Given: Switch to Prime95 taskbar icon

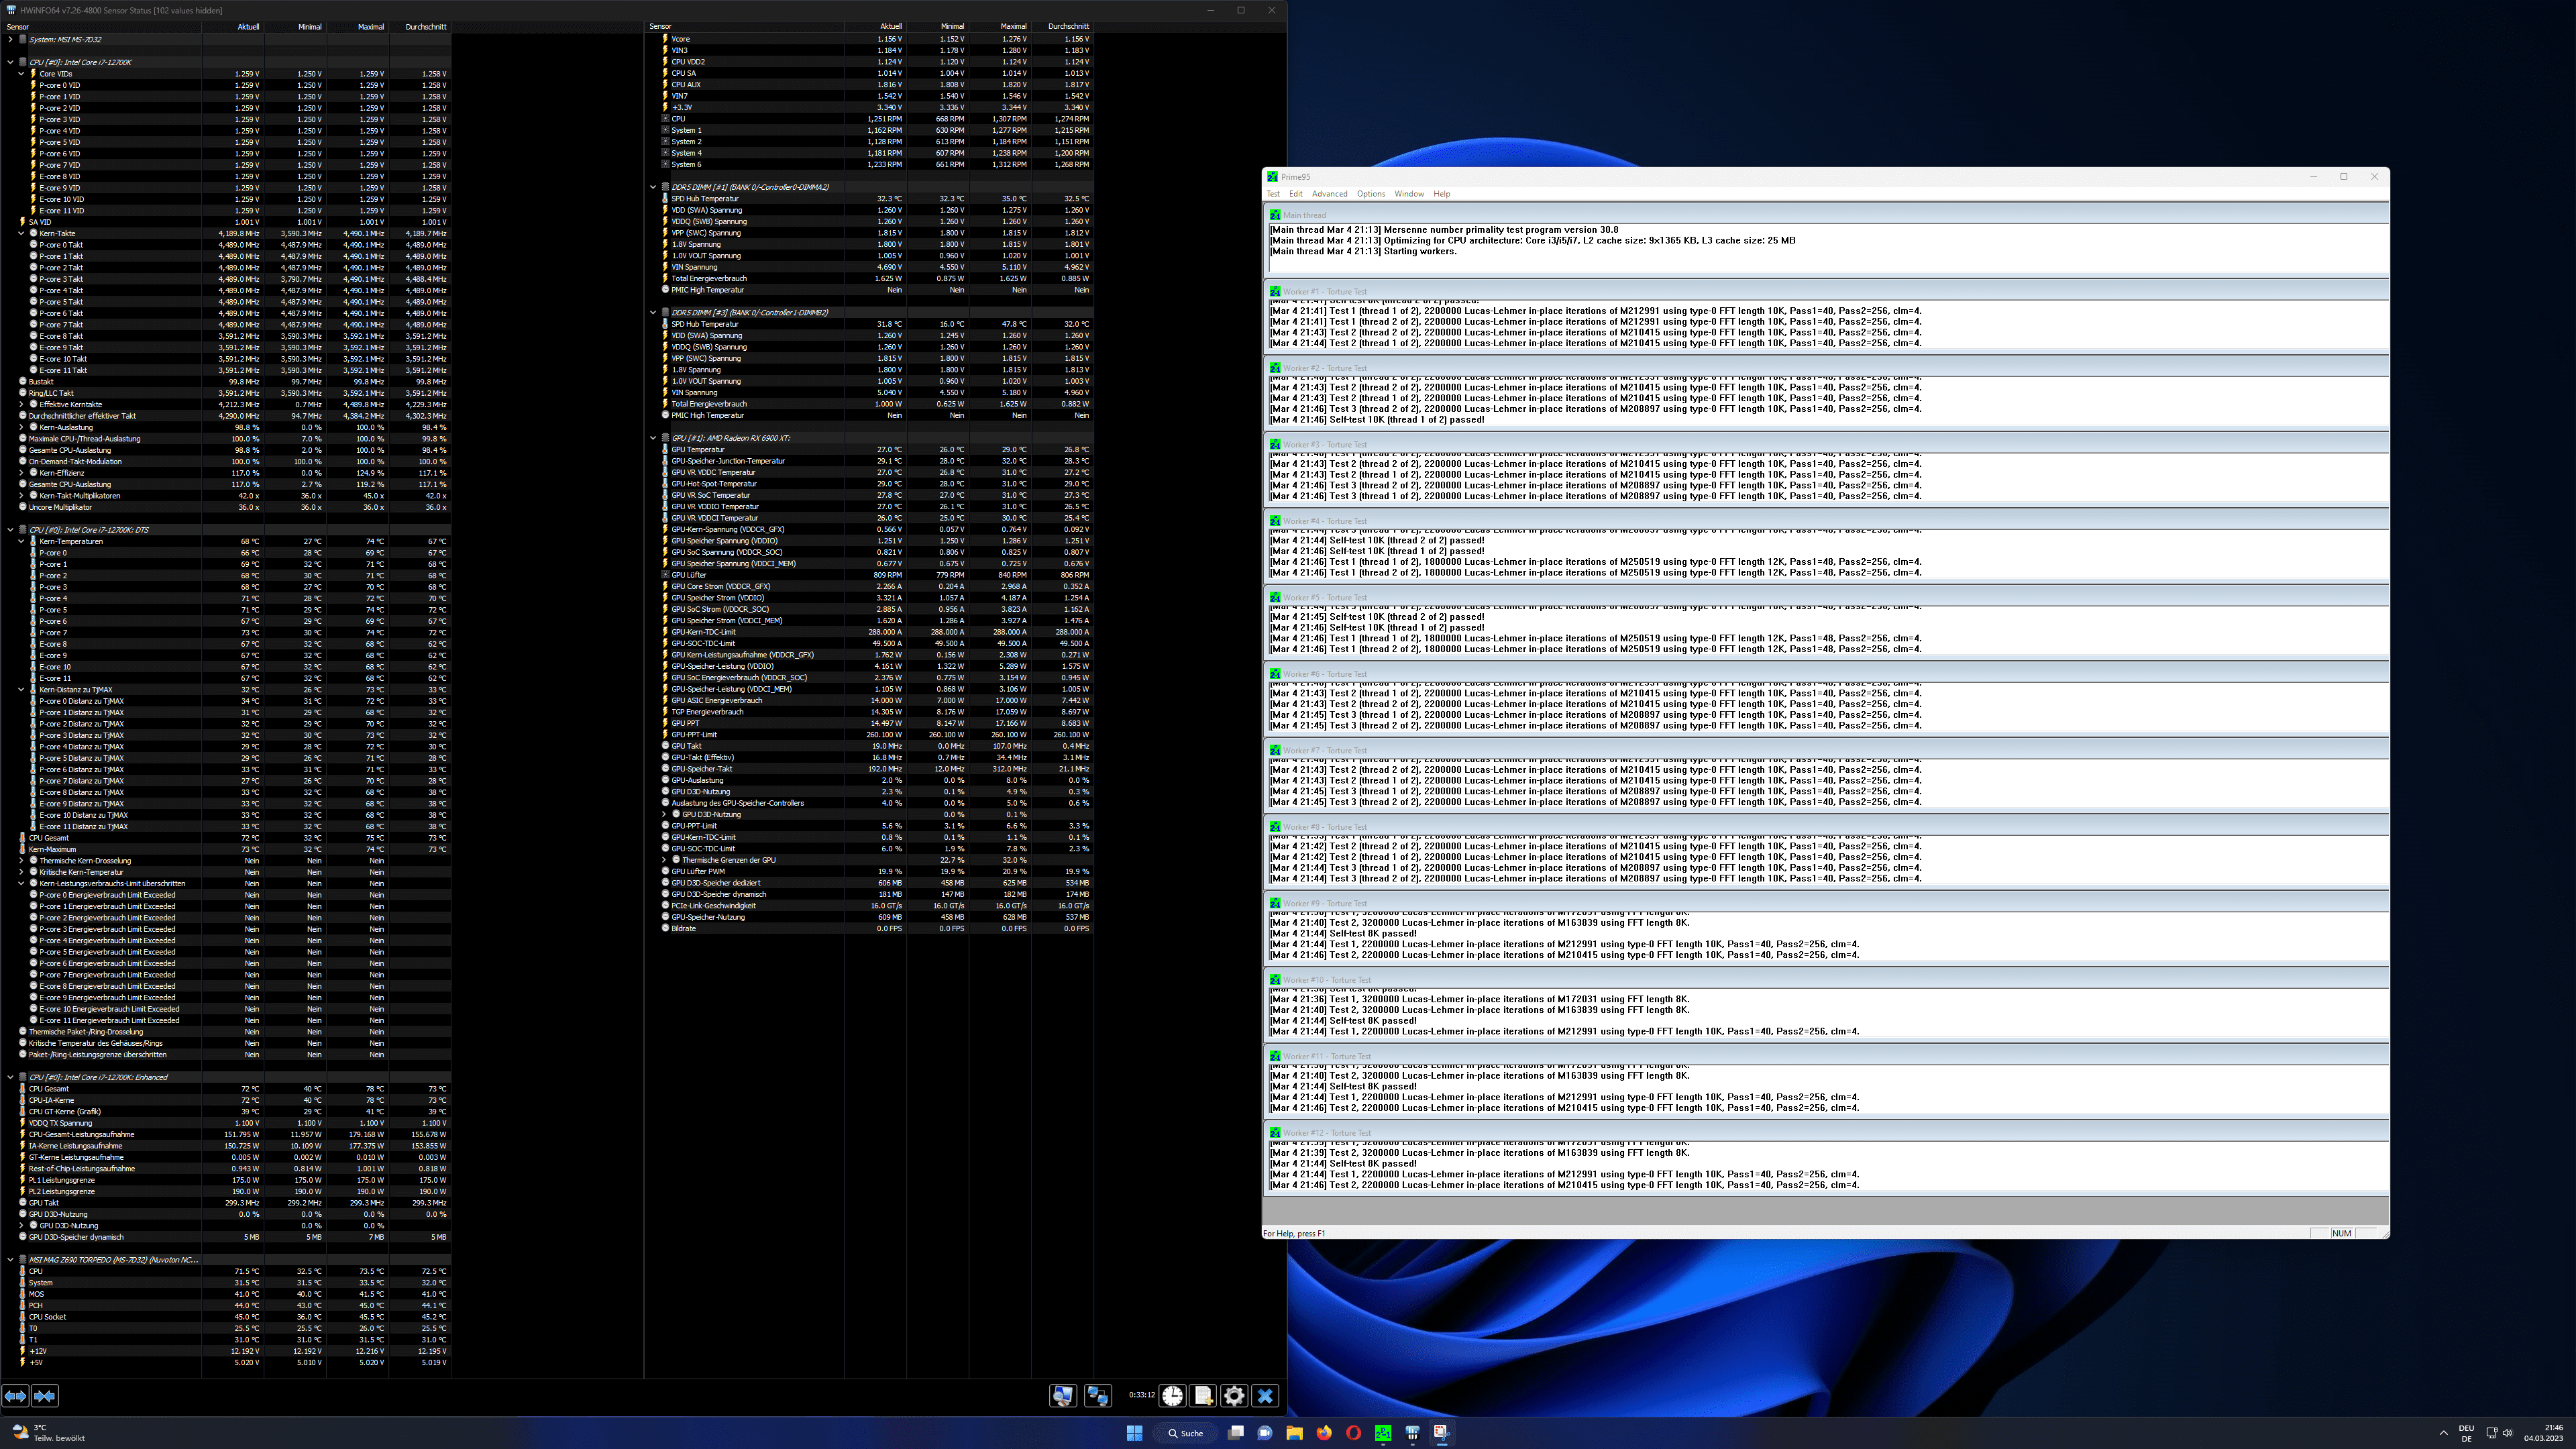Looking at the screenshot, I should (x=1383, y=1433).
